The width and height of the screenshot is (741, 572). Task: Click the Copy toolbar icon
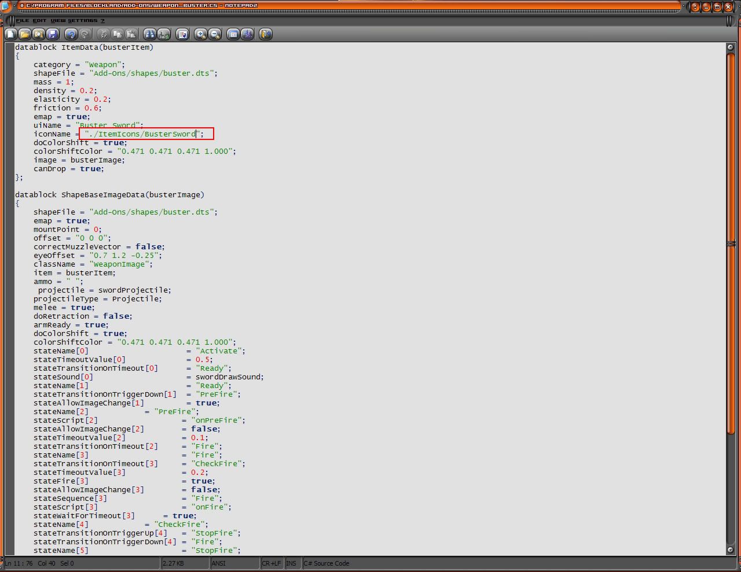pyautogui.click(x=117, y=35)
